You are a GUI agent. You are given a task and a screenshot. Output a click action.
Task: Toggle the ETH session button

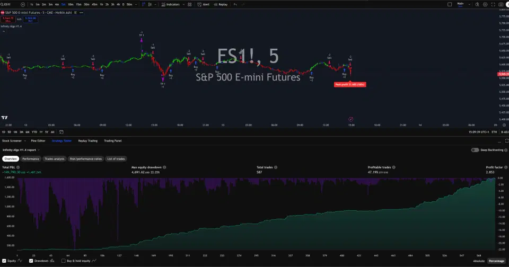(494, 132)
